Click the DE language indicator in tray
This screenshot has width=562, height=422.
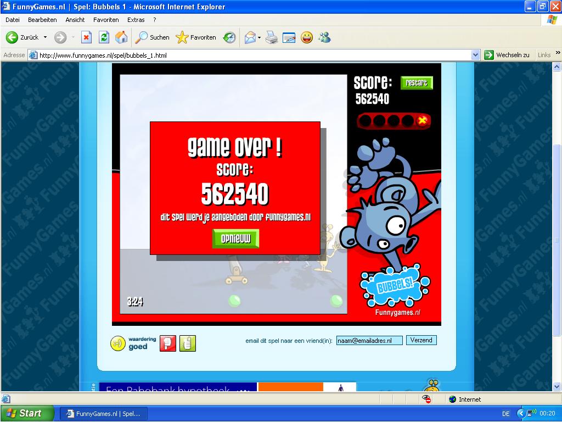pos(505,414)
